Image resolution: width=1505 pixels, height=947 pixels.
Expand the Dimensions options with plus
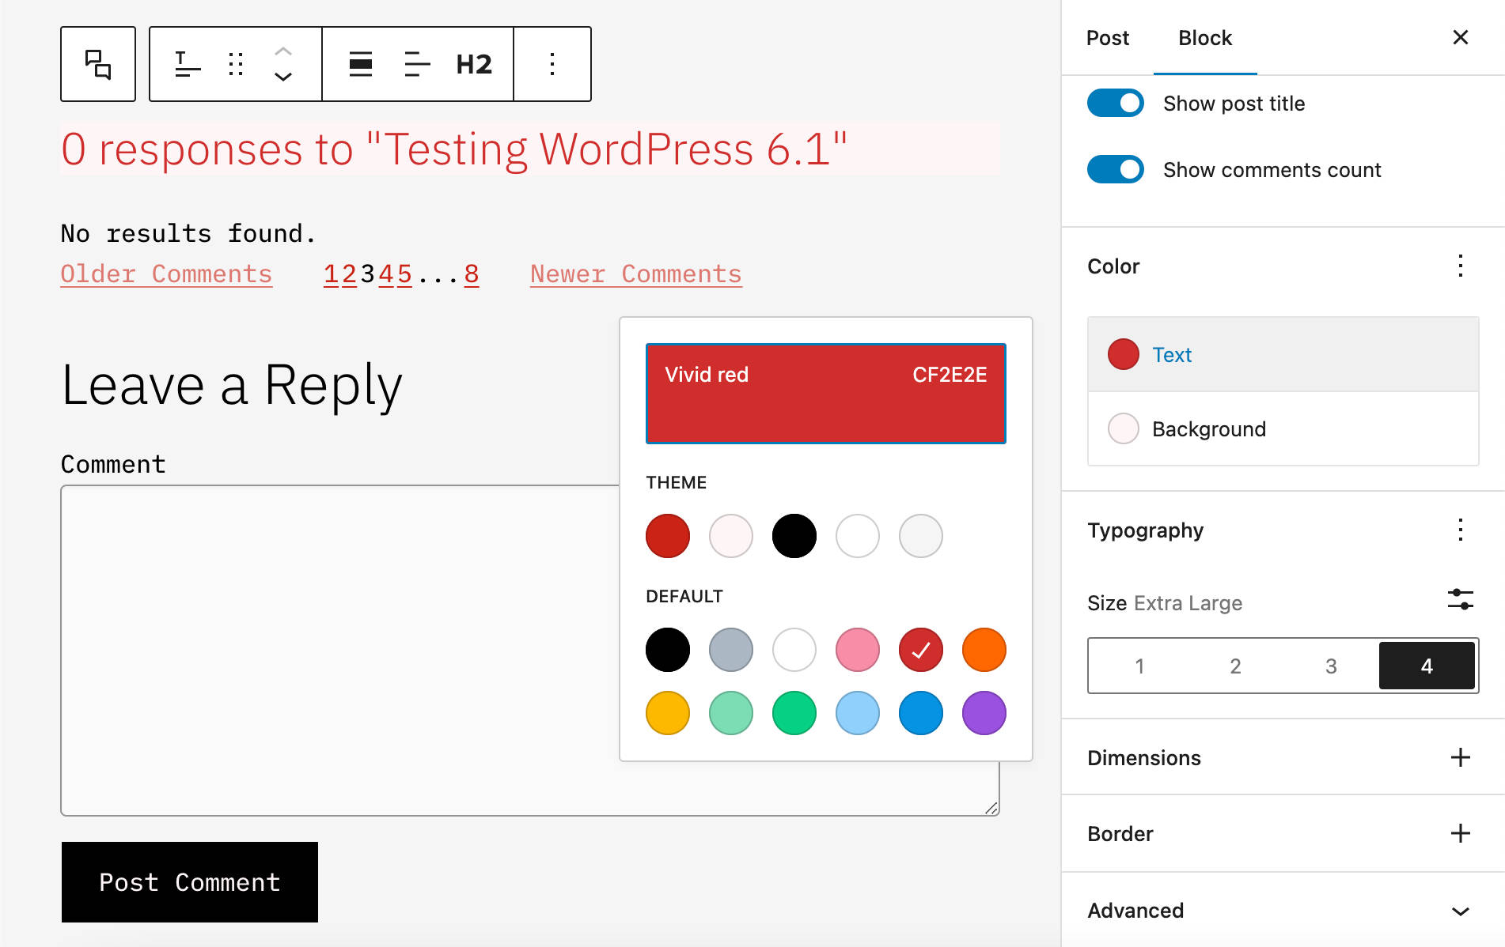tap(1460, 758)
